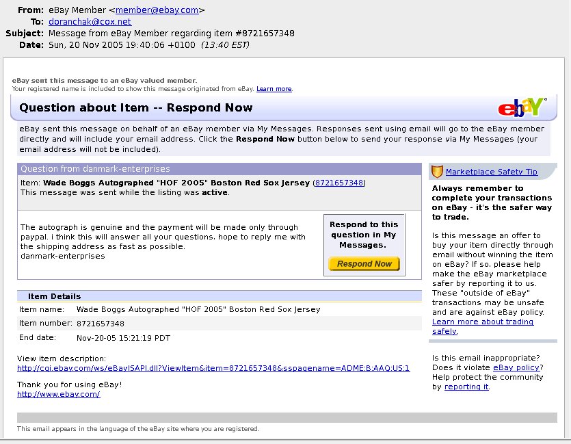Click 'Thank you for using eBay!' text

(x=70, y=384)
